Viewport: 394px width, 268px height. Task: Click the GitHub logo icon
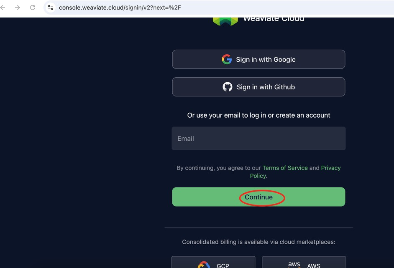pyautogui.click(x=227, y=87)
